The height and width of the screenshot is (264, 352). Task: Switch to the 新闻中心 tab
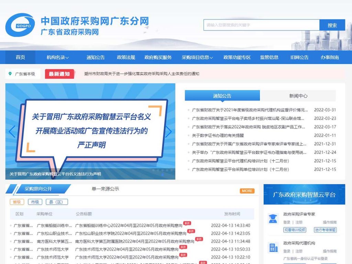click(298, 96)
